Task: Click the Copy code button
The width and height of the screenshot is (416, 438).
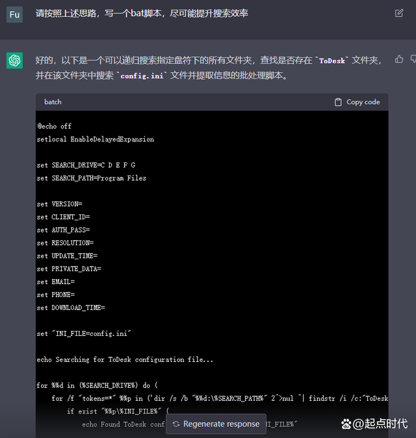Action: 357,102
